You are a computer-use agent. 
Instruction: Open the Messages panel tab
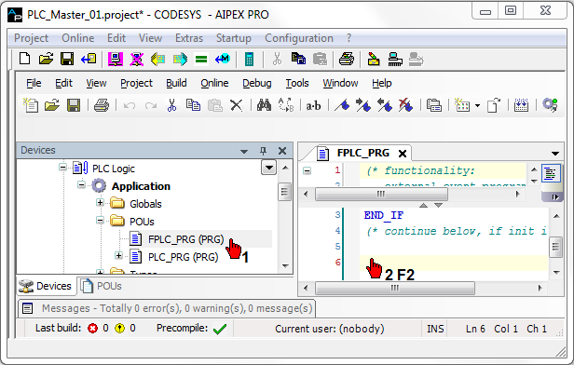coord(167,308)
